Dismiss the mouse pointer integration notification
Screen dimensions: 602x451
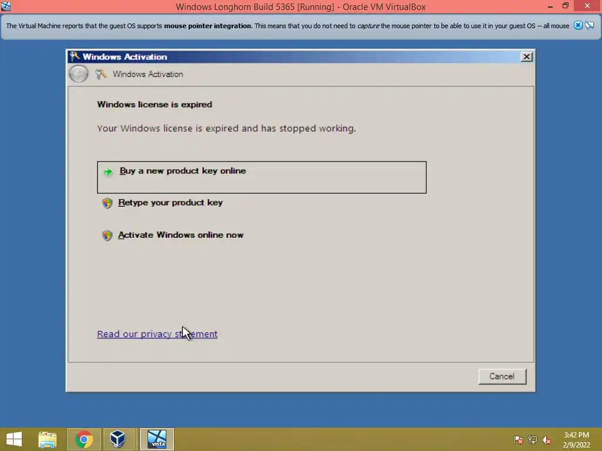click(x=578, y=25)
